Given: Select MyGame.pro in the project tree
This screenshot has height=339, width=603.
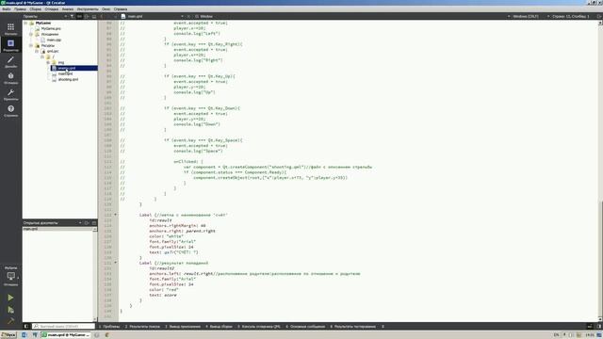Looking at the screenshot, I should coord(51,29).
